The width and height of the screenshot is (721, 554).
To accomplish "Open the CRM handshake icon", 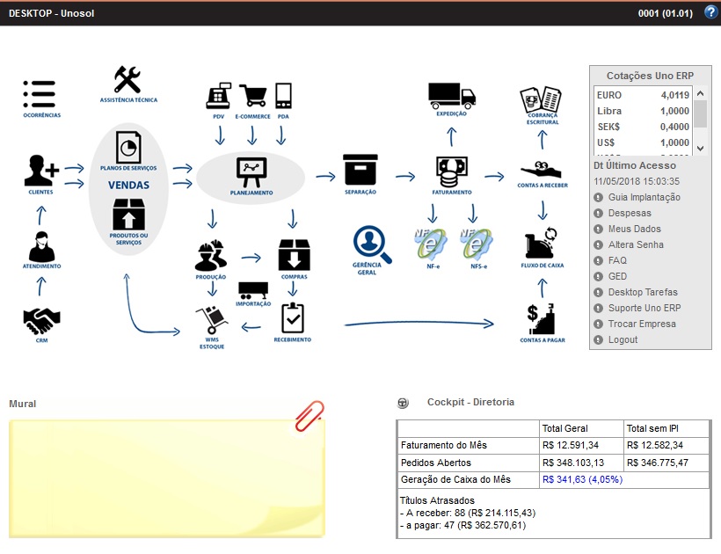I will point(41,322).
